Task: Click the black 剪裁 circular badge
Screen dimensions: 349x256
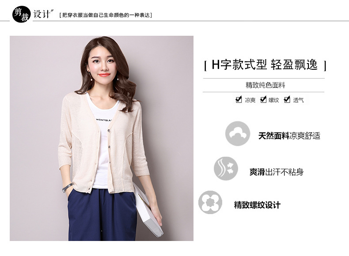Action: pos(21,14)
